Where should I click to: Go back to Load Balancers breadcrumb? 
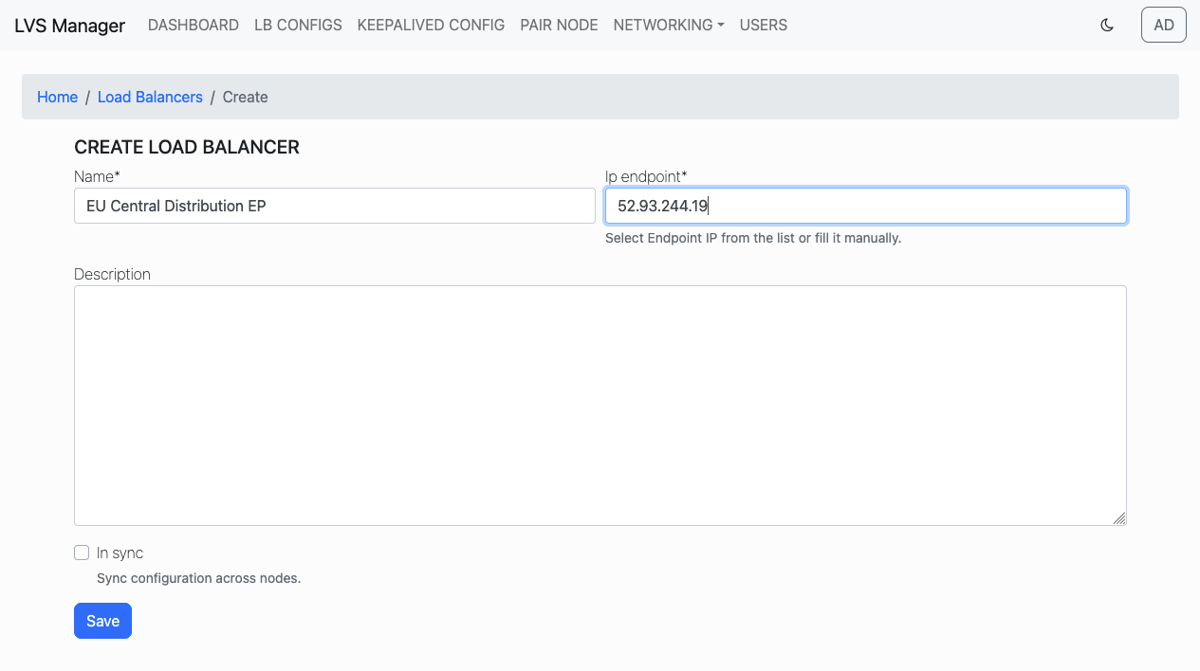pyautogui.click(x=150, y=97)
